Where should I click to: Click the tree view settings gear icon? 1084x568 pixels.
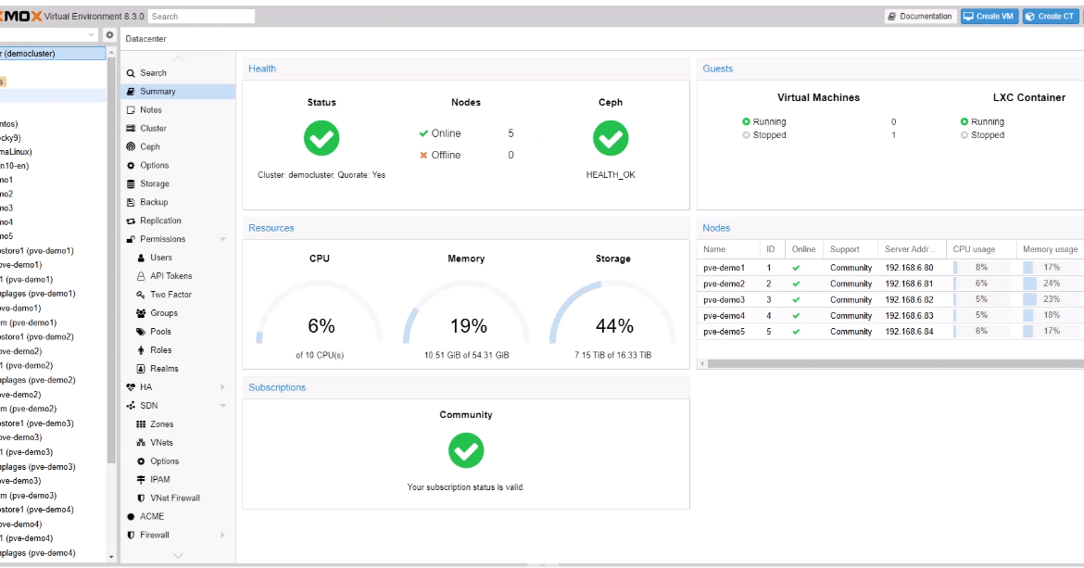point(109,34)
